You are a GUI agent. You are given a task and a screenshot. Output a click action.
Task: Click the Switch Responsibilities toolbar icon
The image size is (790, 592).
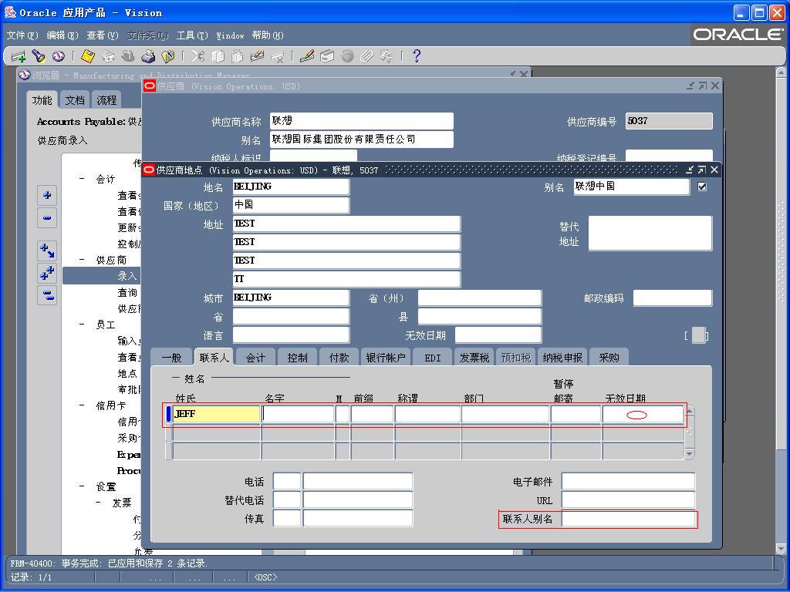pyautogui.click(x=128, y=56)
